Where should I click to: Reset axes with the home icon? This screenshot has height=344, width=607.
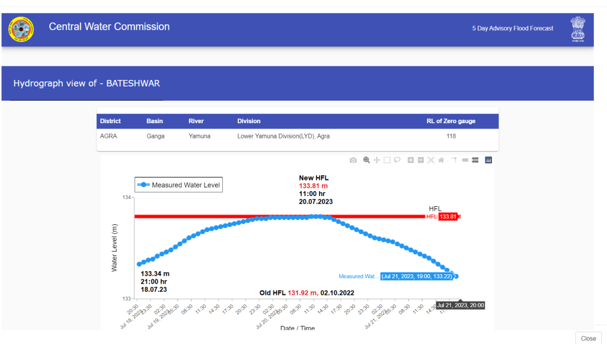[441, 160]
